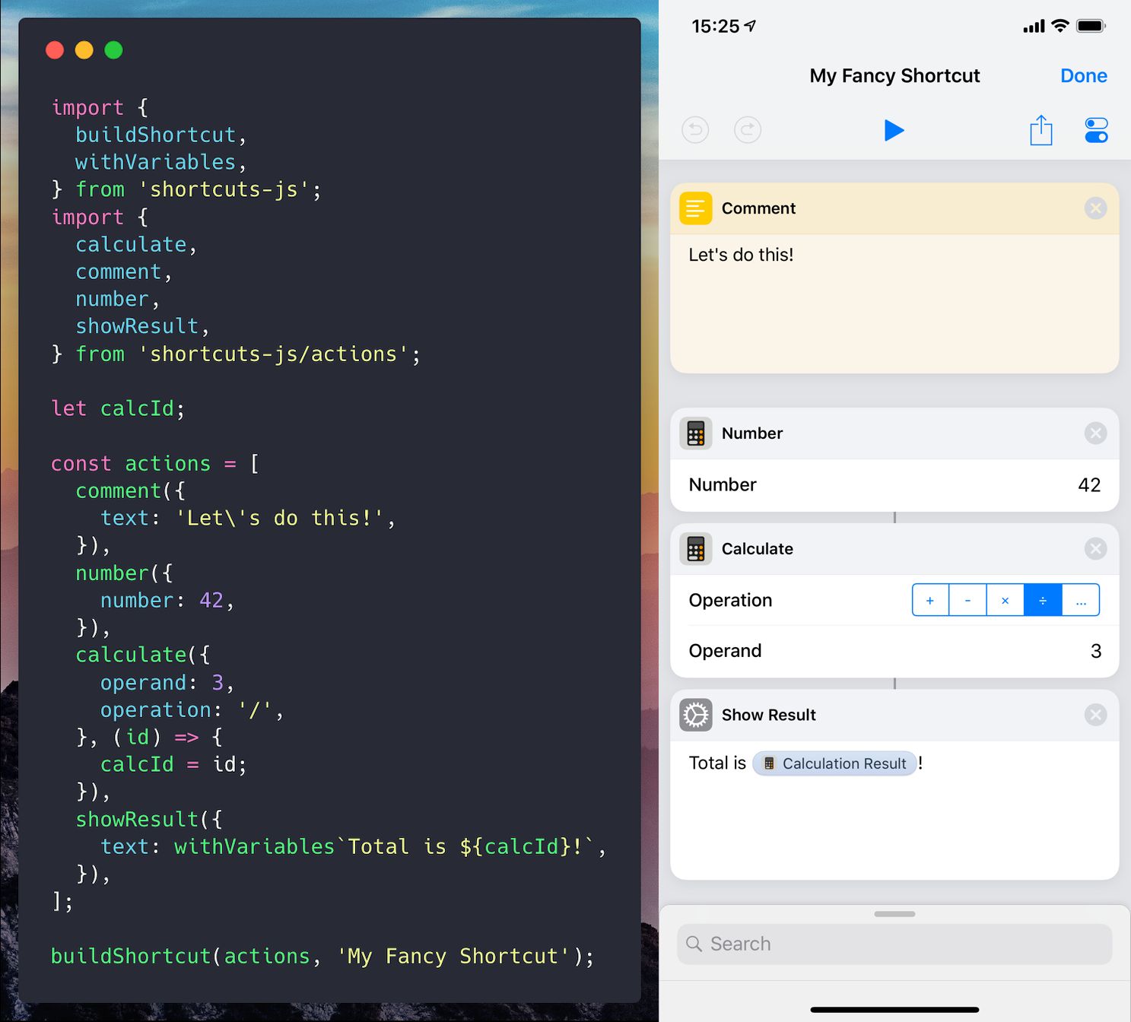Tap the My Fancy Shortcut title

[x=894, y=75]
